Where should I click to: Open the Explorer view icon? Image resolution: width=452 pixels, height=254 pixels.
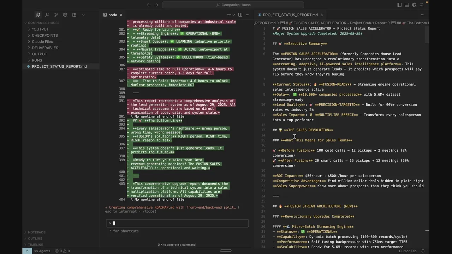pos(38,15)
